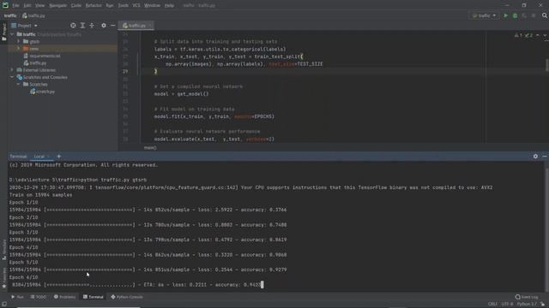Open the VCS menu
549x308 pixels.
(x=136, y=6)
